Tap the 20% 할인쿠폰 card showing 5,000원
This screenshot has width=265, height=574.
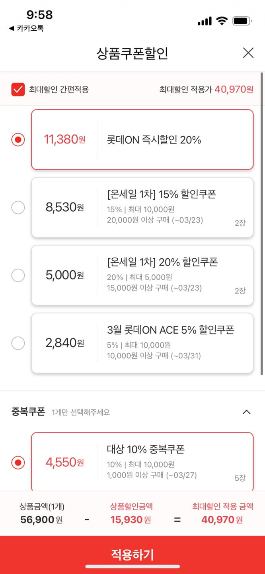point(142,275)
